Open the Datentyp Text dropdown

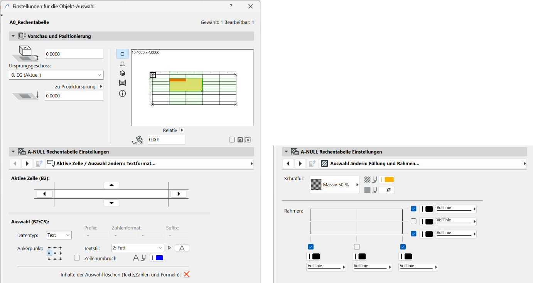point(59,235)
